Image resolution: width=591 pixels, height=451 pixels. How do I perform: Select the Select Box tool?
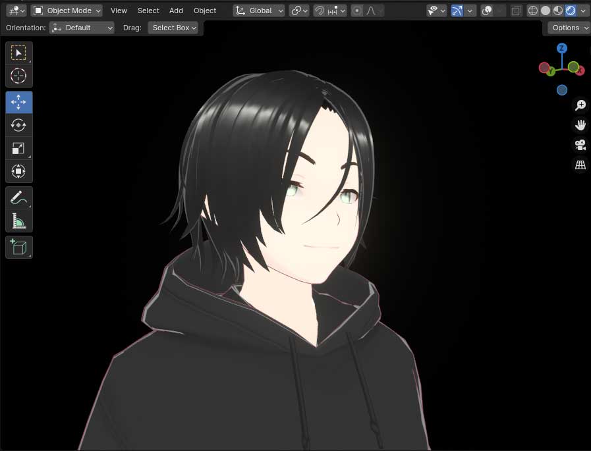click(x=18, y=53)
